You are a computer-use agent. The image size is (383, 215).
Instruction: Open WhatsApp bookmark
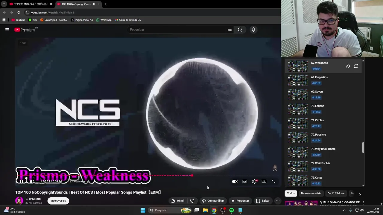click(x=104, y=20)
